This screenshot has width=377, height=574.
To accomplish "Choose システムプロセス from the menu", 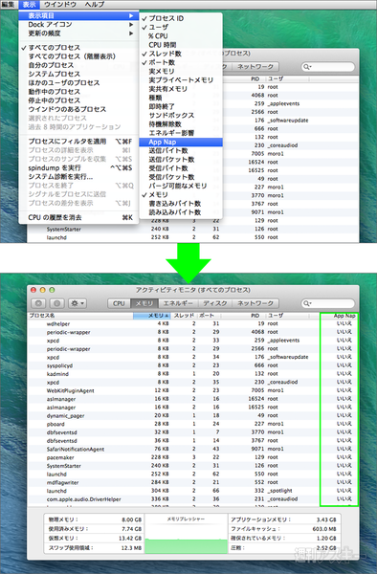I will tap(78, 74).
